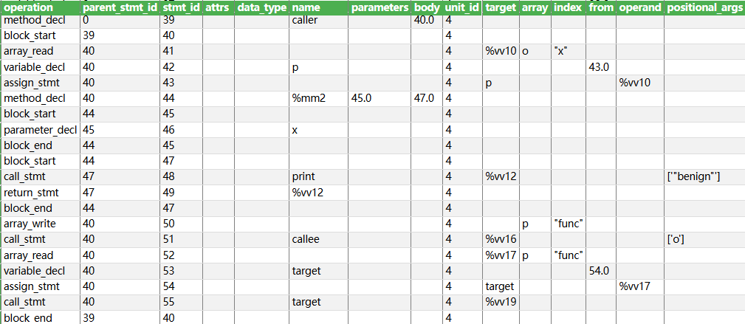Click the callee name cell
Image resolution: width=745 pixels, height=324 pixels.
(x=319, y=239)
